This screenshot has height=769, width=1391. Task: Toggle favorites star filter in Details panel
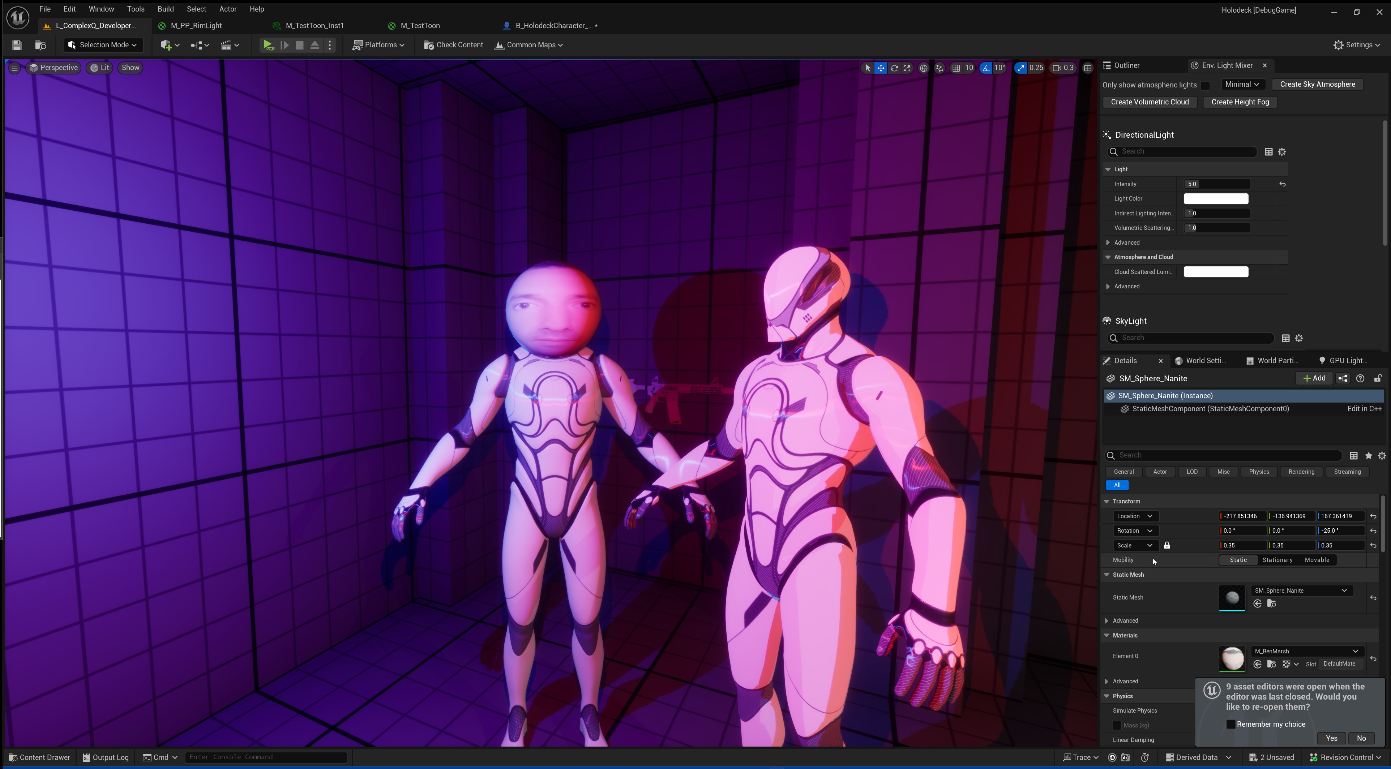click(1368, 456)
